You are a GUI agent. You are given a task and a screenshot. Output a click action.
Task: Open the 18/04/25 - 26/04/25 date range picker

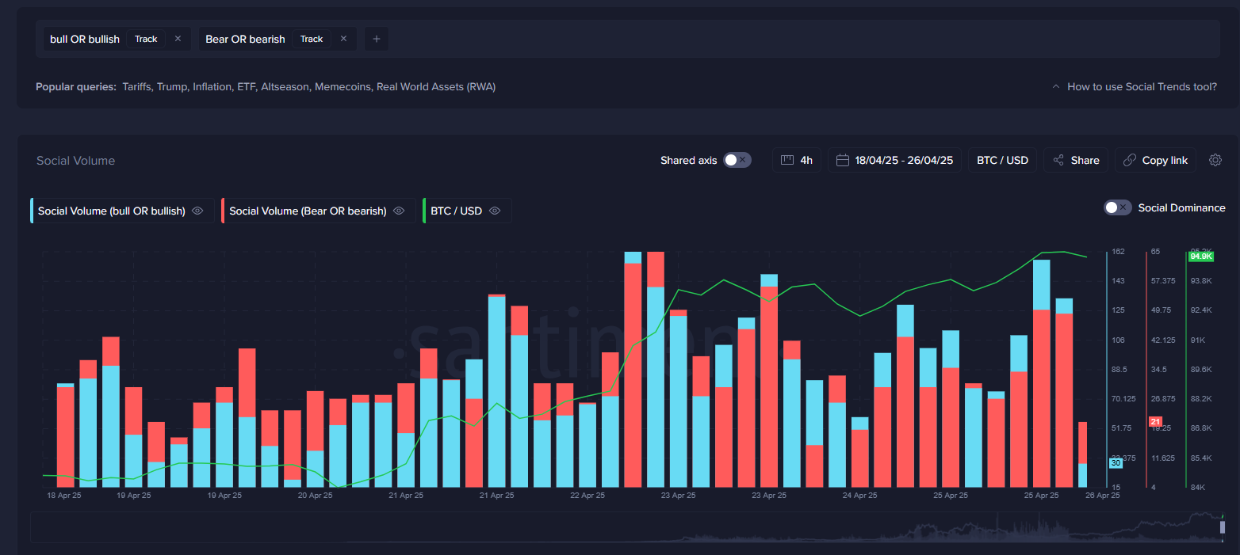click(x=903, y=160)
